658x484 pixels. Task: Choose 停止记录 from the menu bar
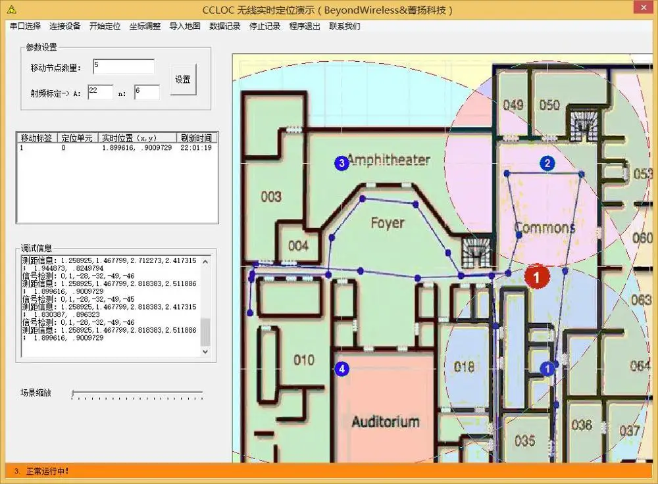pos(265,26)
